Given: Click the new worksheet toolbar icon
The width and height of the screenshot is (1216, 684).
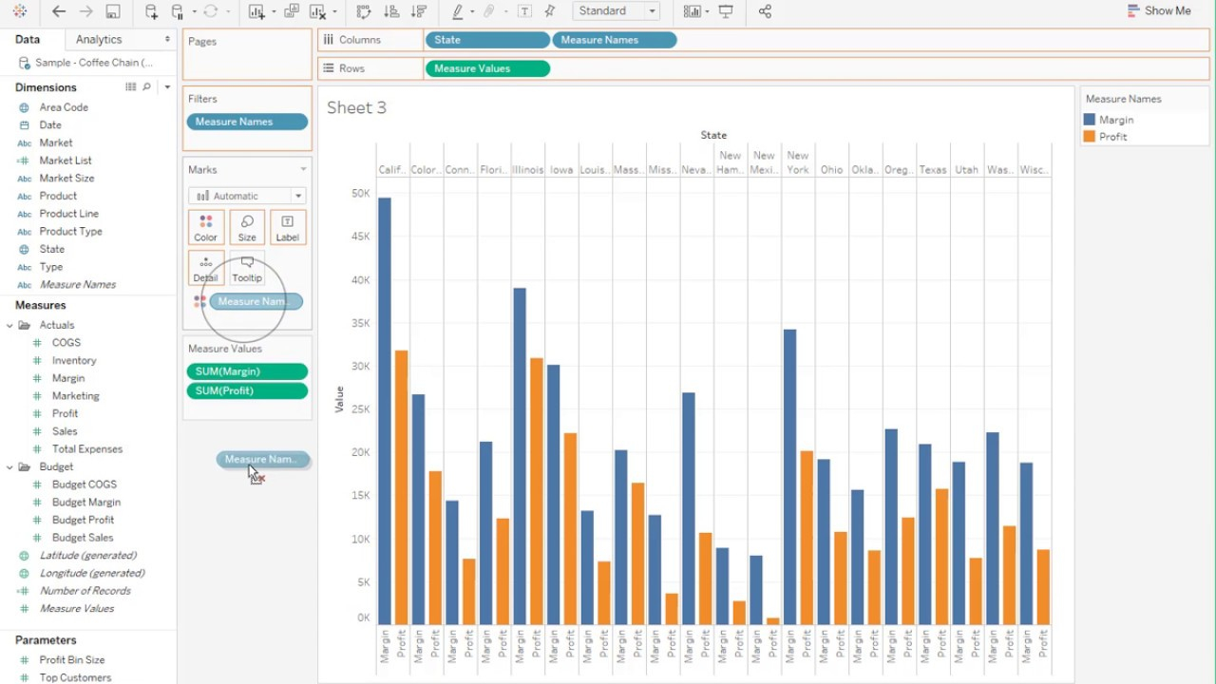Looking at the screenshot, I should click(x=255, y=10).
